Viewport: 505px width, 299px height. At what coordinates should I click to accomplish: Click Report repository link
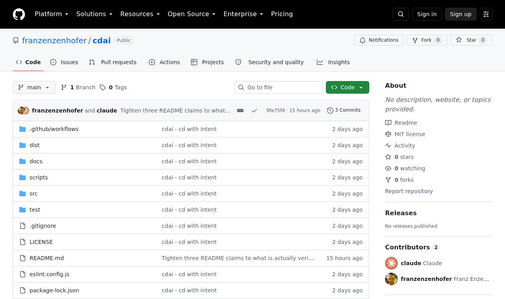[409, 191]
